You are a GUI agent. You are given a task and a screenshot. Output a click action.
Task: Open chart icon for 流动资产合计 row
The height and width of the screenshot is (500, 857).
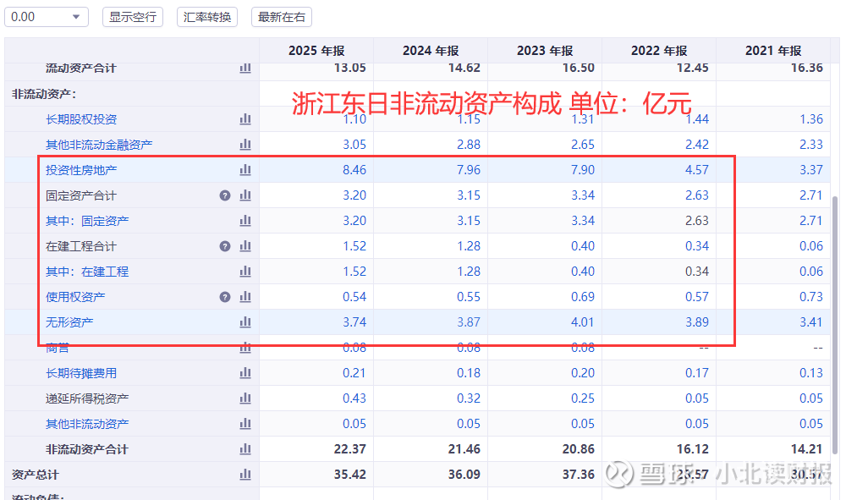tap(245, 69)
